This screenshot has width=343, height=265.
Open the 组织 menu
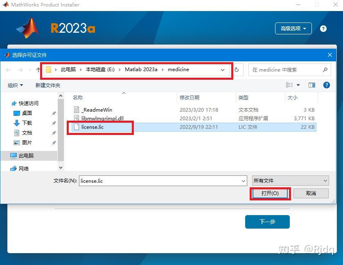15,85
